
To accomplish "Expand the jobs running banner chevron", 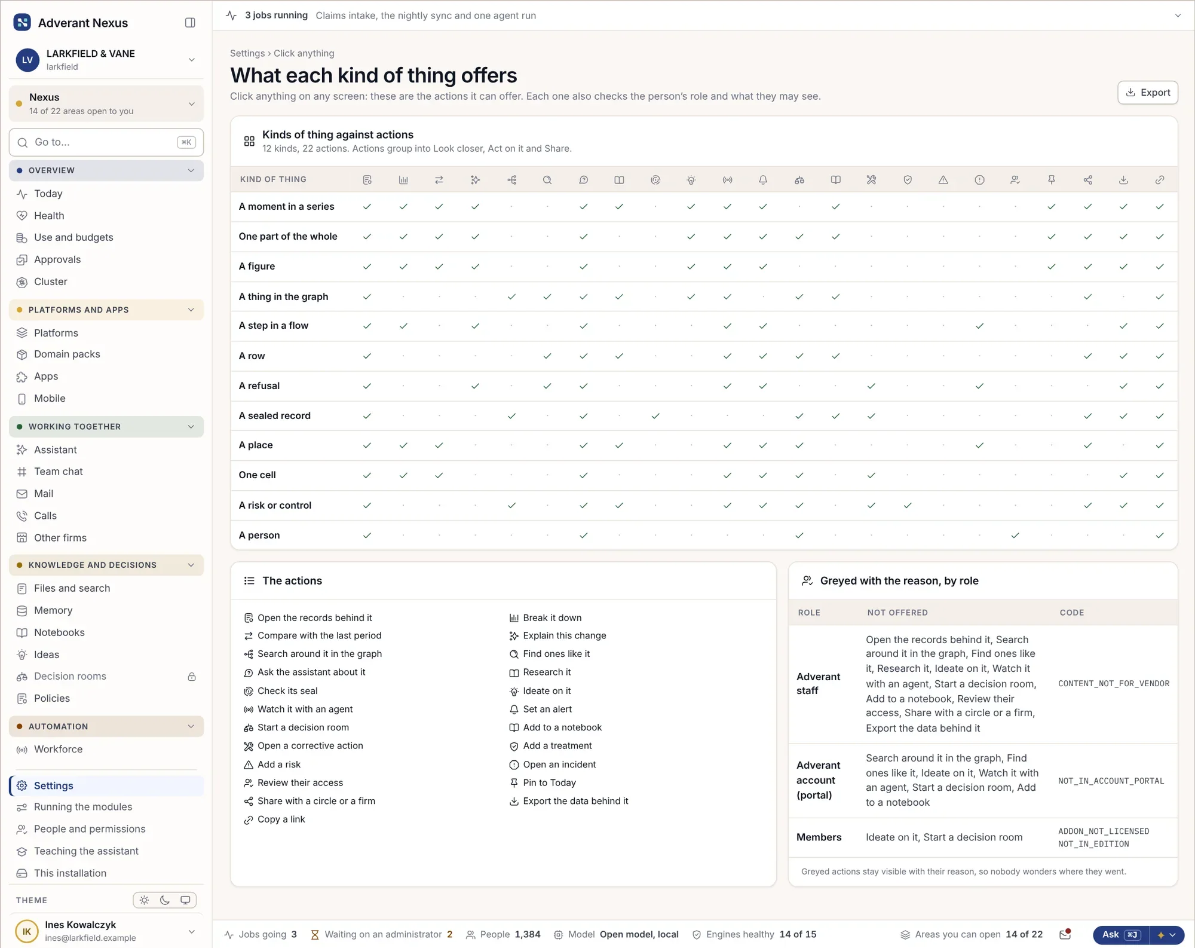I will pos(1178,16).
